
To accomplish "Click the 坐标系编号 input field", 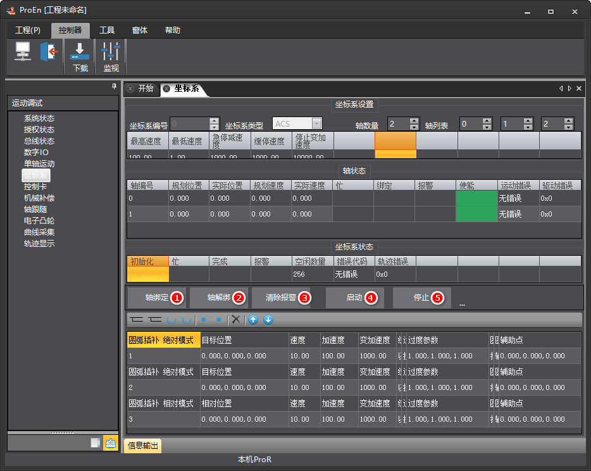I will [x=190, y=123].
